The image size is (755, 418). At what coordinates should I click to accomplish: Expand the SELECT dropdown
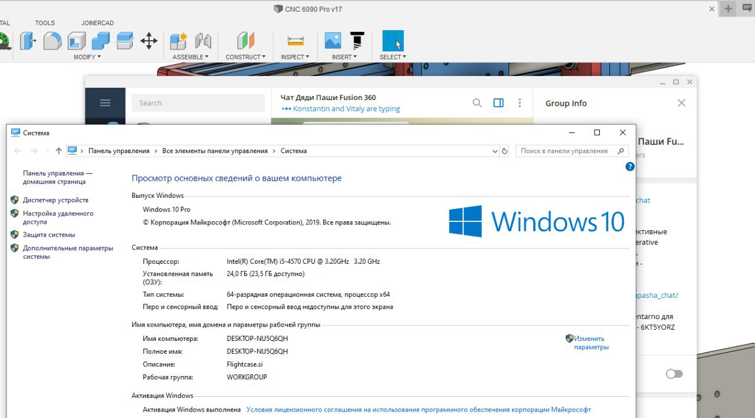(x=393, y=57)
